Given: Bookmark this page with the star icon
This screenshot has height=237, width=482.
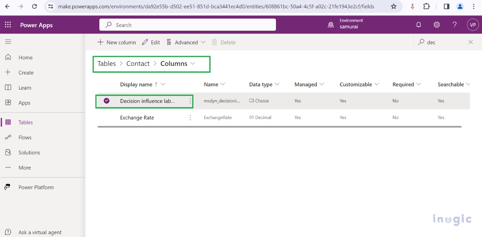Looking at the screenshot, I should [x=394, y=6].
